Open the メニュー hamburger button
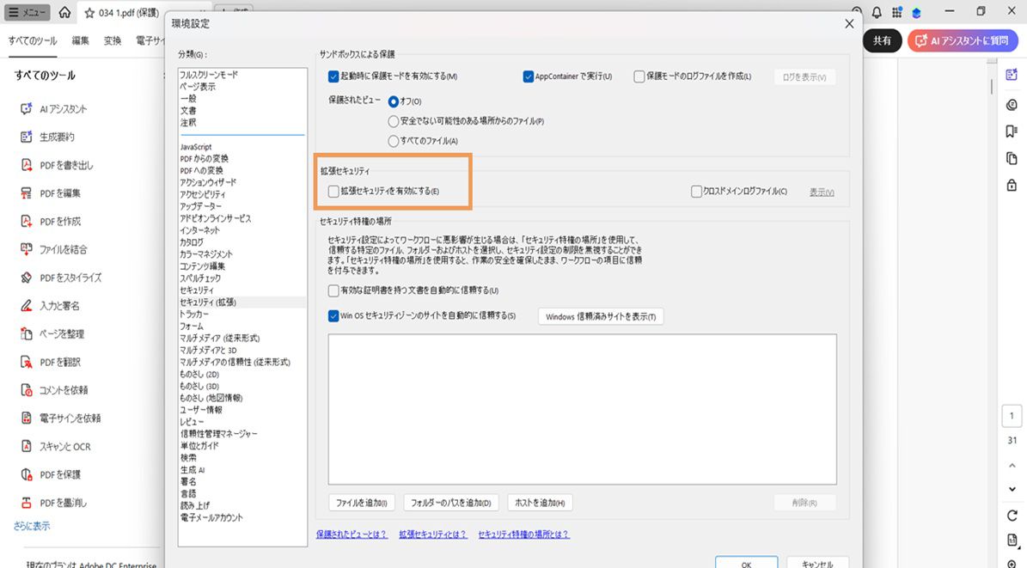 (27, 12)
